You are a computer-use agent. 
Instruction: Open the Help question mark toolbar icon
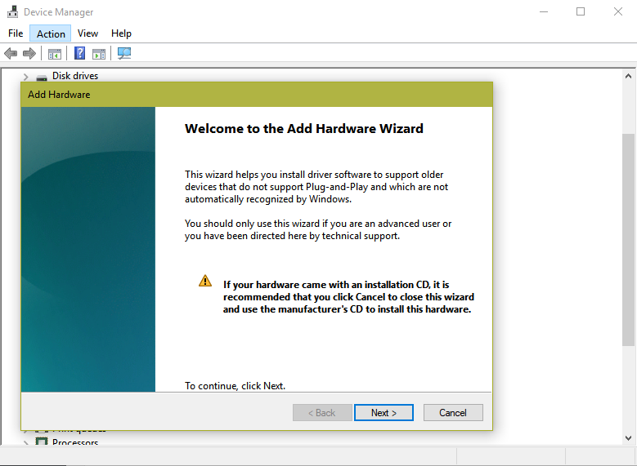[79, 53]
